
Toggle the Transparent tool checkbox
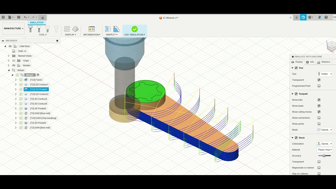tap(319, 80)
